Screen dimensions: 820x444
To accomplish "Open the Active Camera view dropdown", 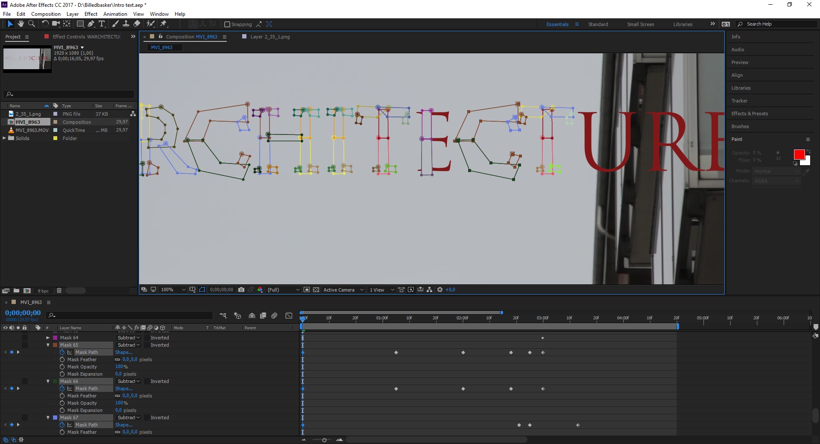I will 343,289.
